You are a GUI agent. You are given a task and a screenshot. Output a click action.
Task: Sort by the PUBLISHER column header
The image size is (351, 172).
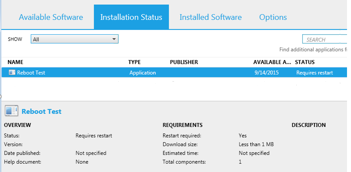click(184, 62)
